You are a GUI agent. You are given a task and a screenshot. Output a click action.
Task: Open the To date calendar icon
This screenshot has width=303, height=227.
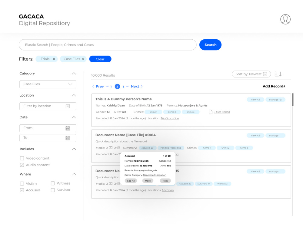point(68,138)
